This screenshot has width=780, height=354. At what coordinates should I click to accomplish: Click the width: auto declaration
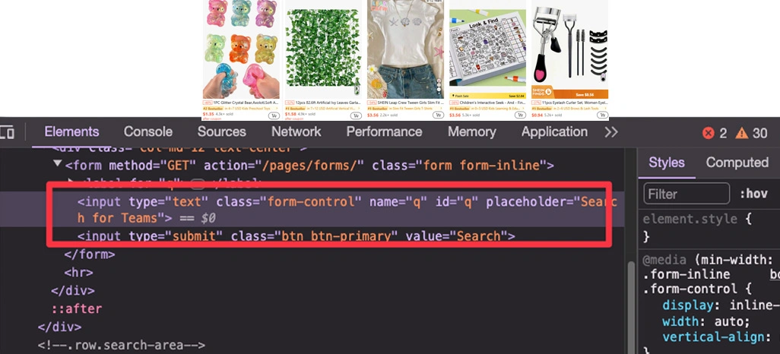[706, 321]
